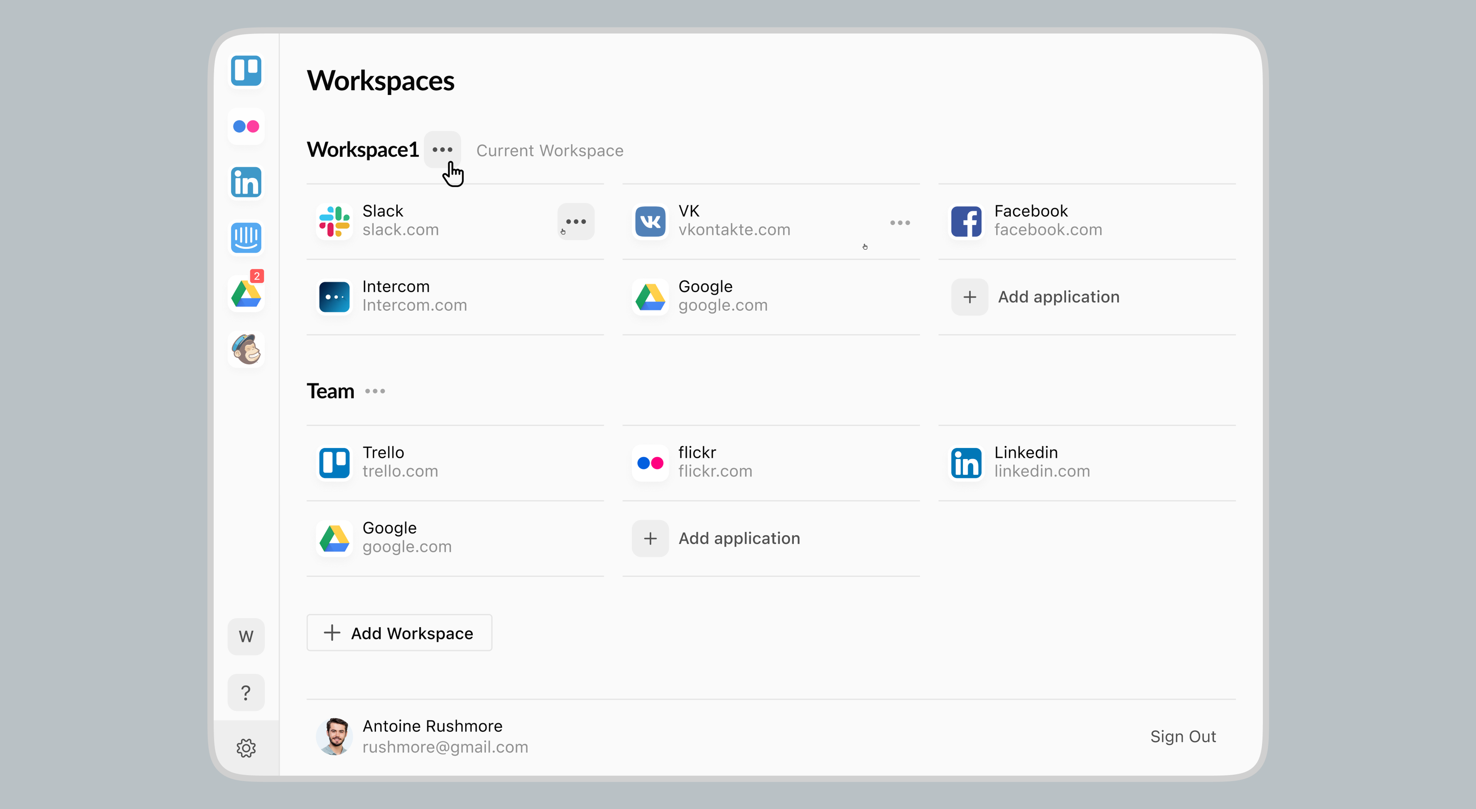The image size is (1476, 809).
Task: Click the Slack app logo
Action: 334,222
